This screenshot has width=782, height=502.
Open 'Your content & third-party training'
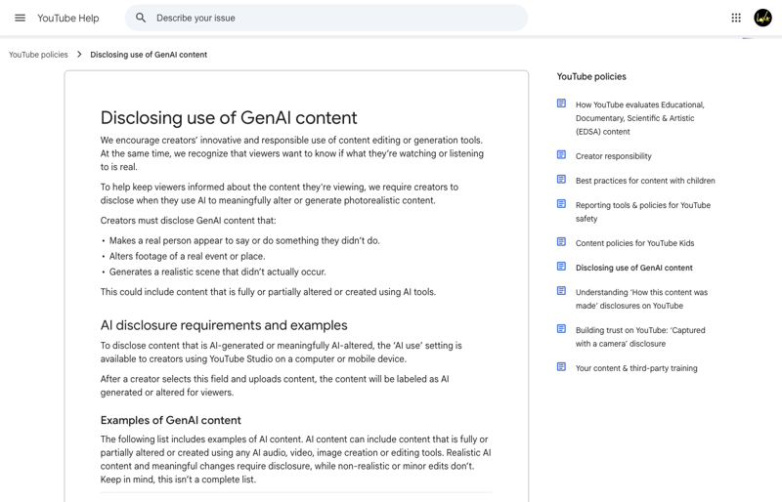tap(636, 368)
